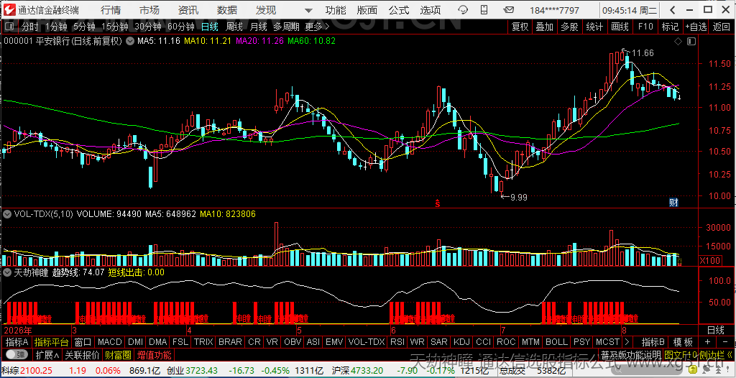The image size is (736, 378).
Task: Open the 财富圈 tab
Action: pos(119,354)
